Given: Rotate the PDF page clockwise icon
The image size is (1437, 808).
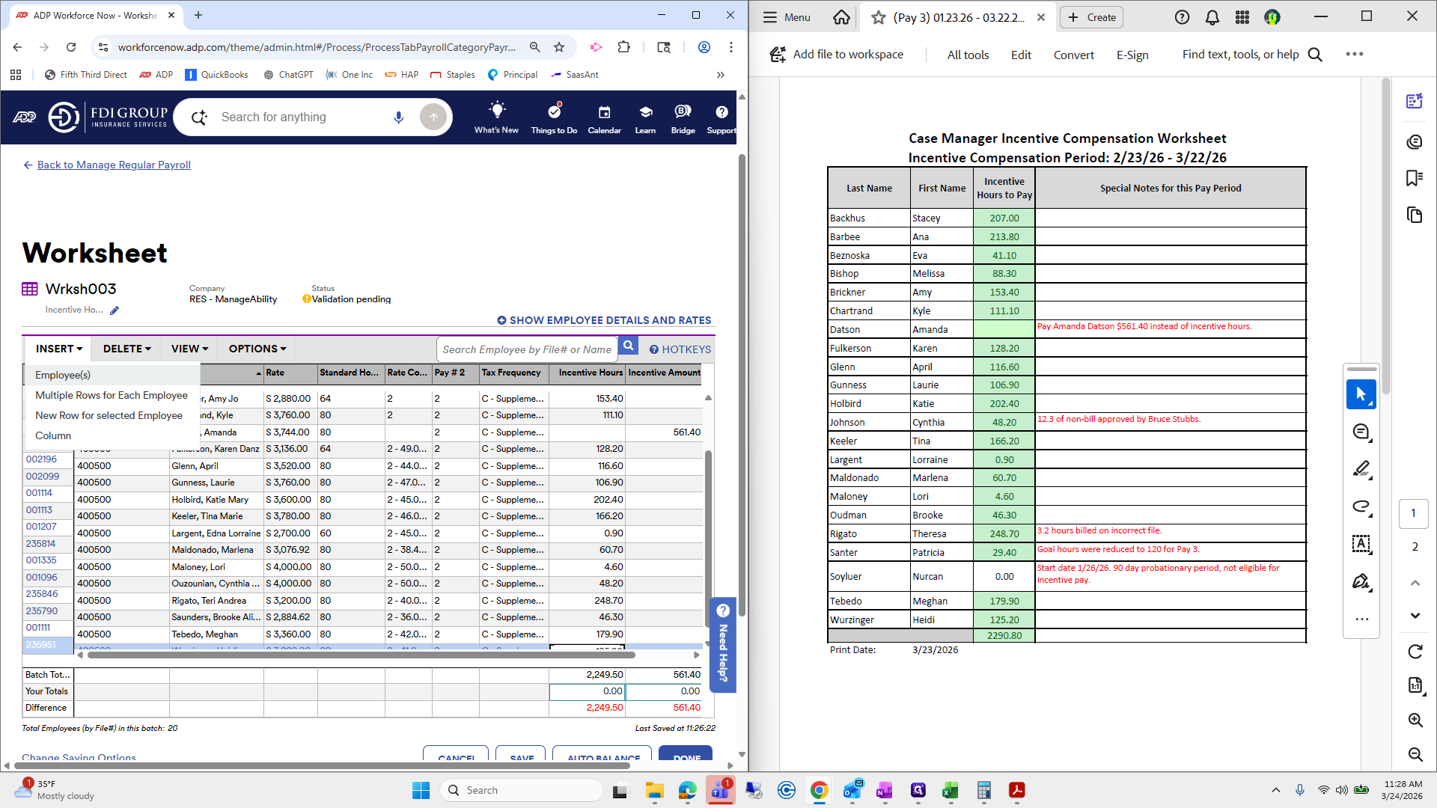Looking at the screenshot, I should coord(1415,652).
